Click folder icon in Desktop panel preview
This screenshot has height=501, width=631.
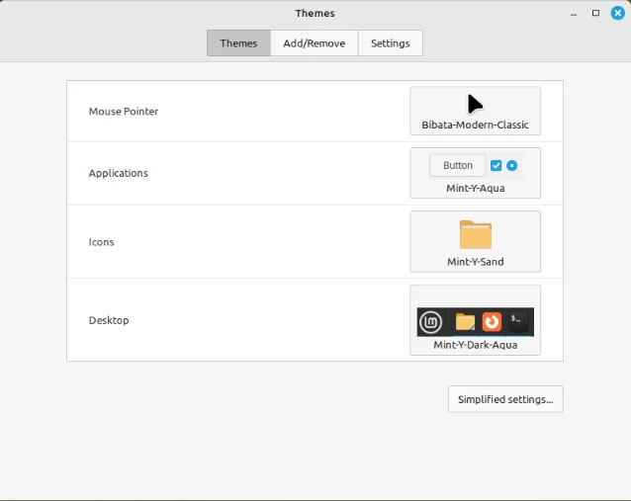pos(465,322)
